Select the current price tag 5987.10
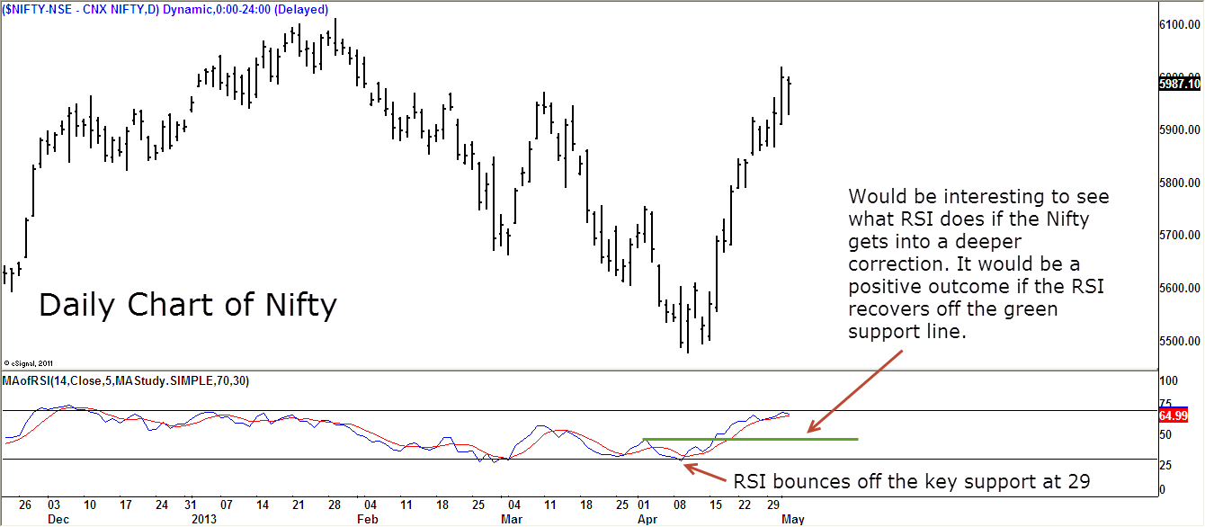Image resolution: width=1205 pixels, height=527 pixels. (1180, 84)
